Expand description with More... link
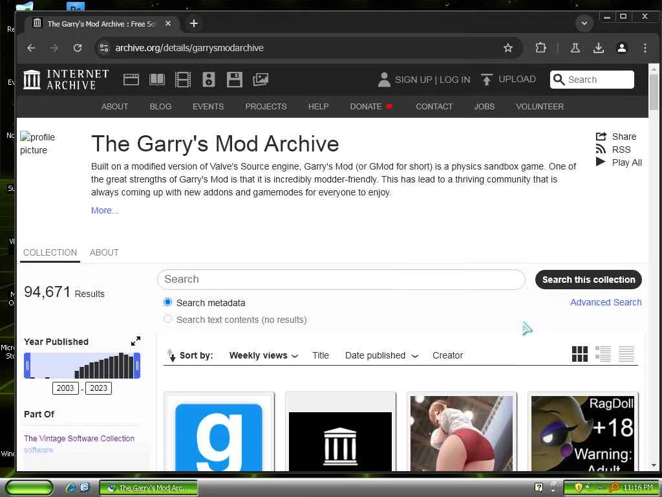Image resolution: width=662 pixels, height=497 pixels. tap(105, 210)
